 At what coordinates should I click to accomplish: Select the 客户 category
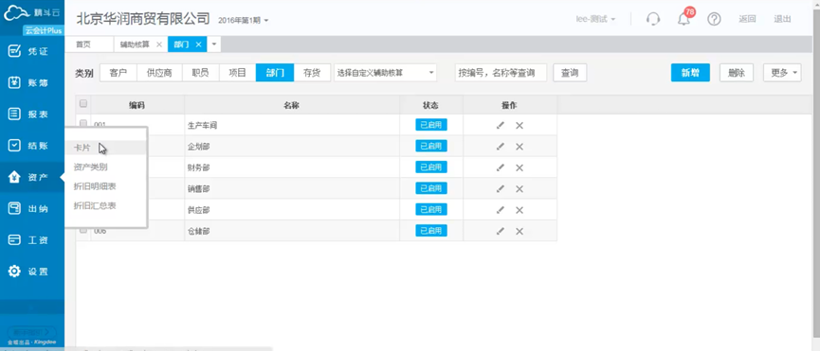(x=118, y=73)
